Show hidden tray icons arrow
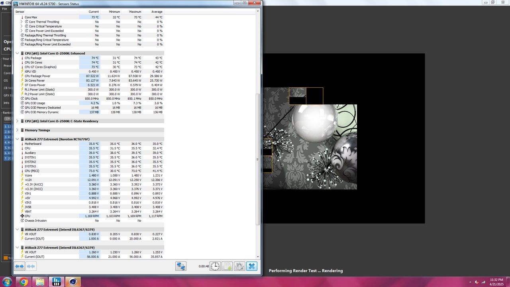Image resolution: width=510 pixels, height=287 pixels. (x=470, y=282)
